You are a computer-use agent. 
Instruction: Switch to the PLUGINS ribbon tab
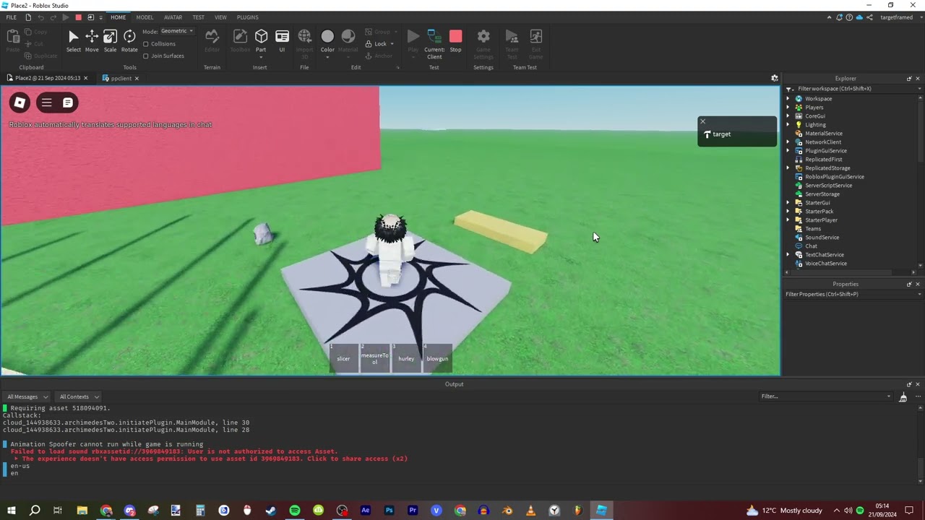coord(247,17)
